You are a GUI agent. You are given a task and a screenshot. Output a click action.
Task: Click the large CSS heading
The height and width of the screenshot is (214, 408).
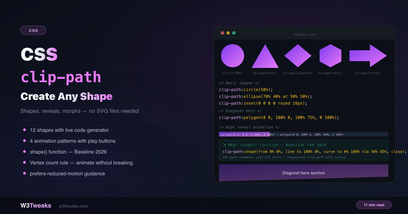[39, 54]
